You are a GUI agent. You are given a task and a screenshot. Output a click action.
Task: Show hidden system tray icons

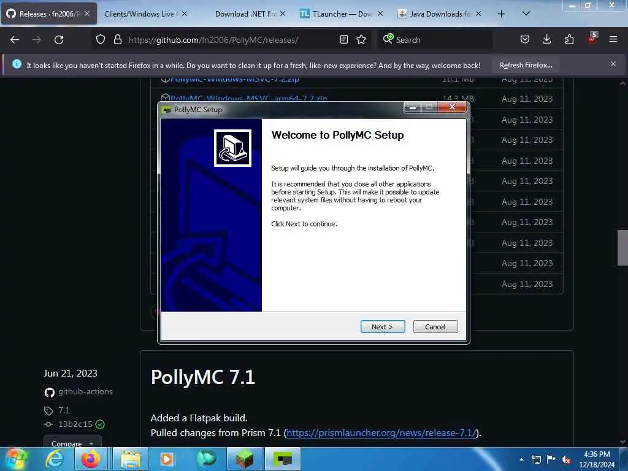click(521, 459)
